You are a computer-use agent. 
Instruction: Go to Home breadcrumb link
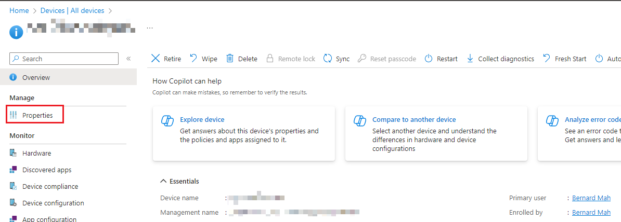19,10
